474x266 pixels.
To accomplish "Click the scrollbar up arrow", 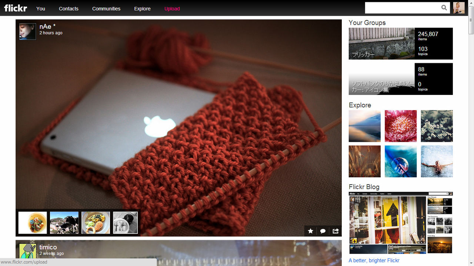I will [471, 3].
